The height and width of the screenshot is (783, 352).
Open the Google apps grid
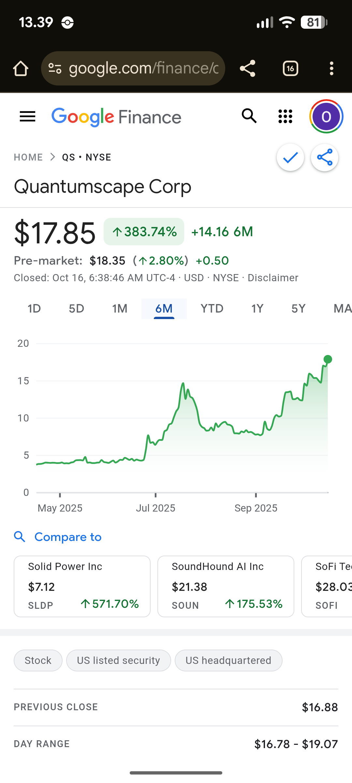click(x=285, y=116)
